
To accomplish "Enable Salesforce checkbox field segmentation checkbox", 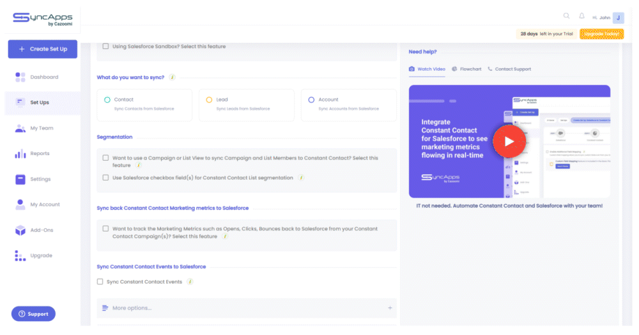I will click(105, 177).
